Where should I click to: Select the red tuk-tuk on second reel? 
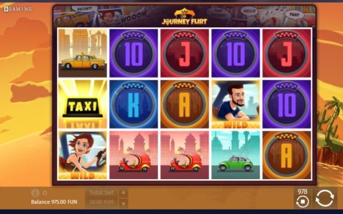click(x=133, y=155)
